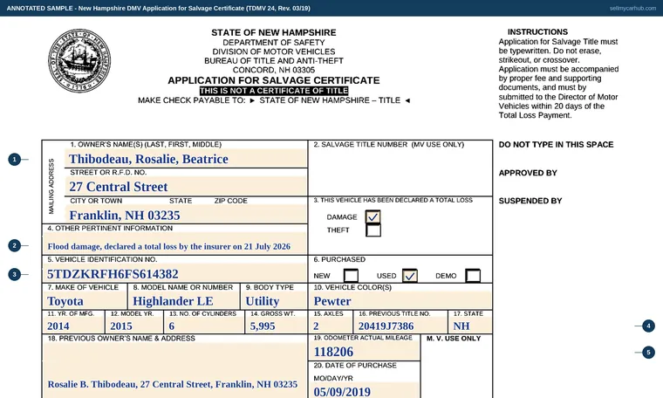Click the model field 'Highlander LE'
Screen dimensions: 663x398
tap(184, 301)
